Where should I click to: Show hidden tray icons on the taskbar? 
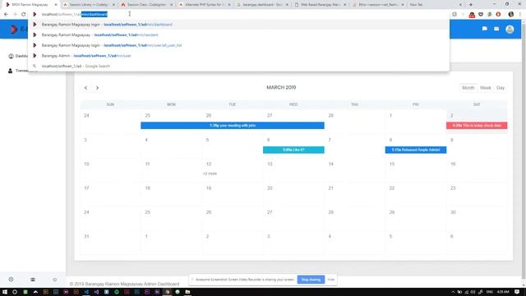coord(453,292)
